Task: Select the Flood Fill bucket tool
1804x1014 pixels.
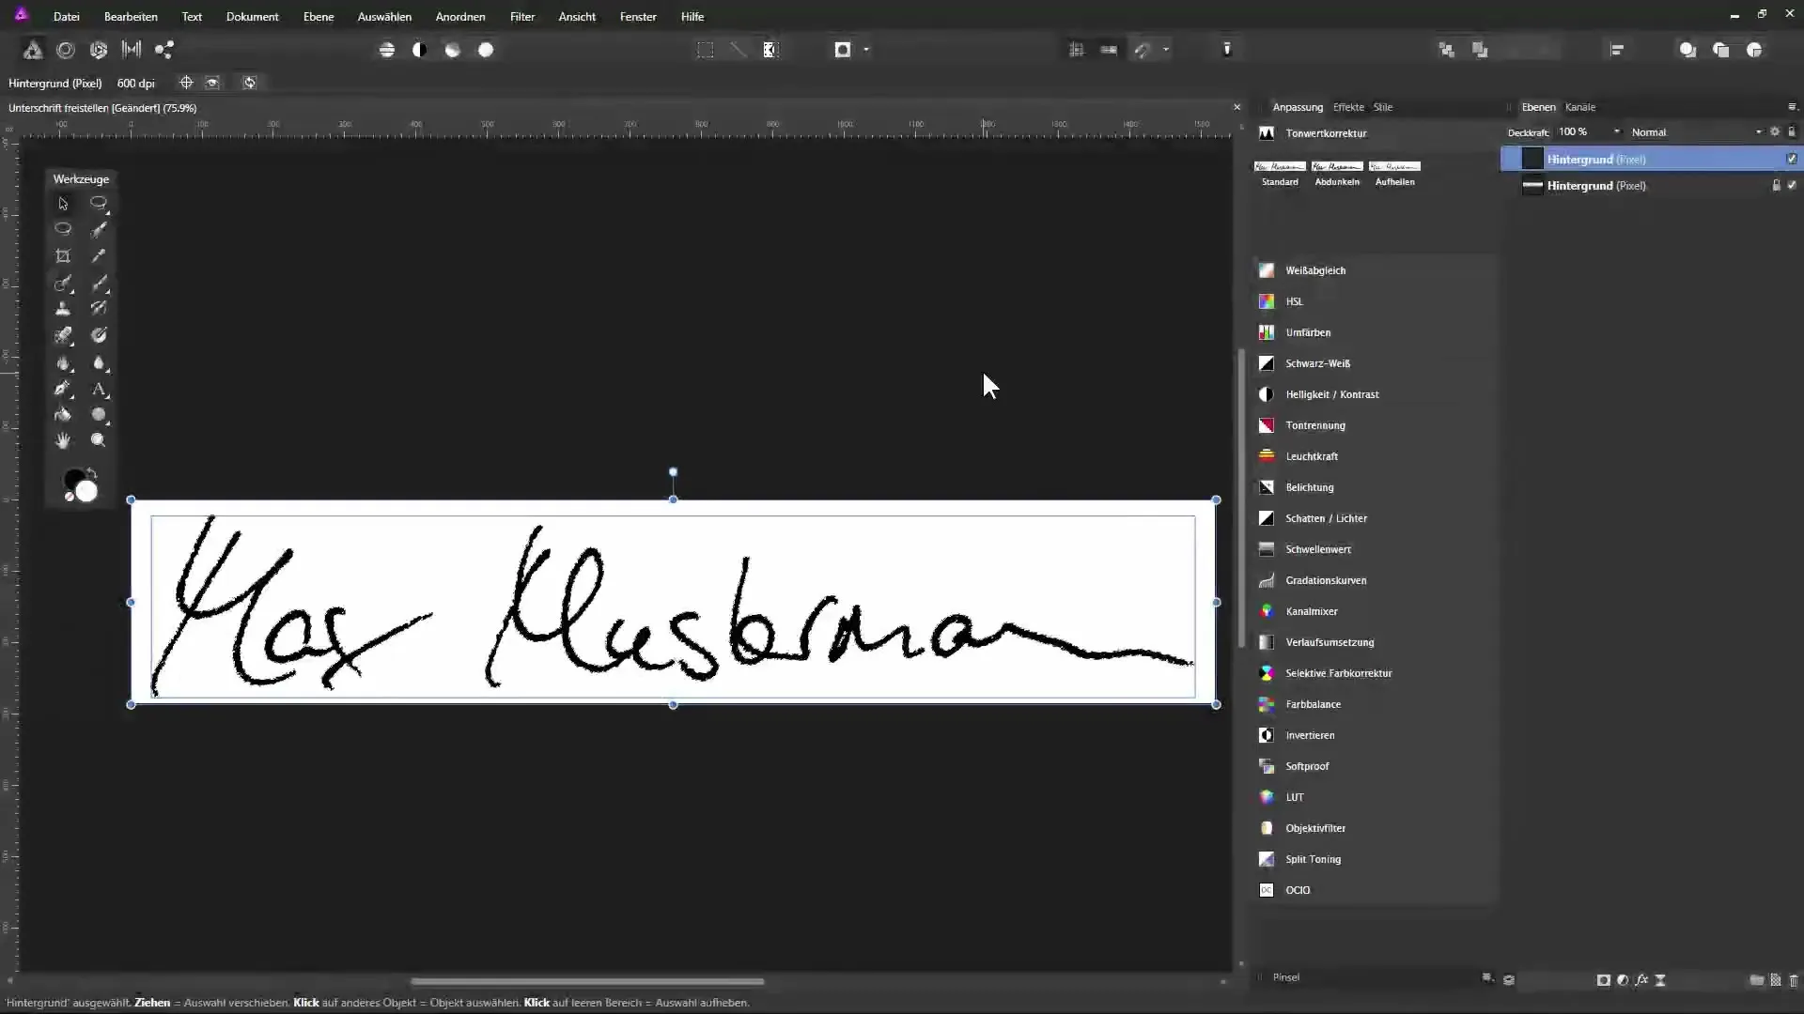Action: [63, 414]
